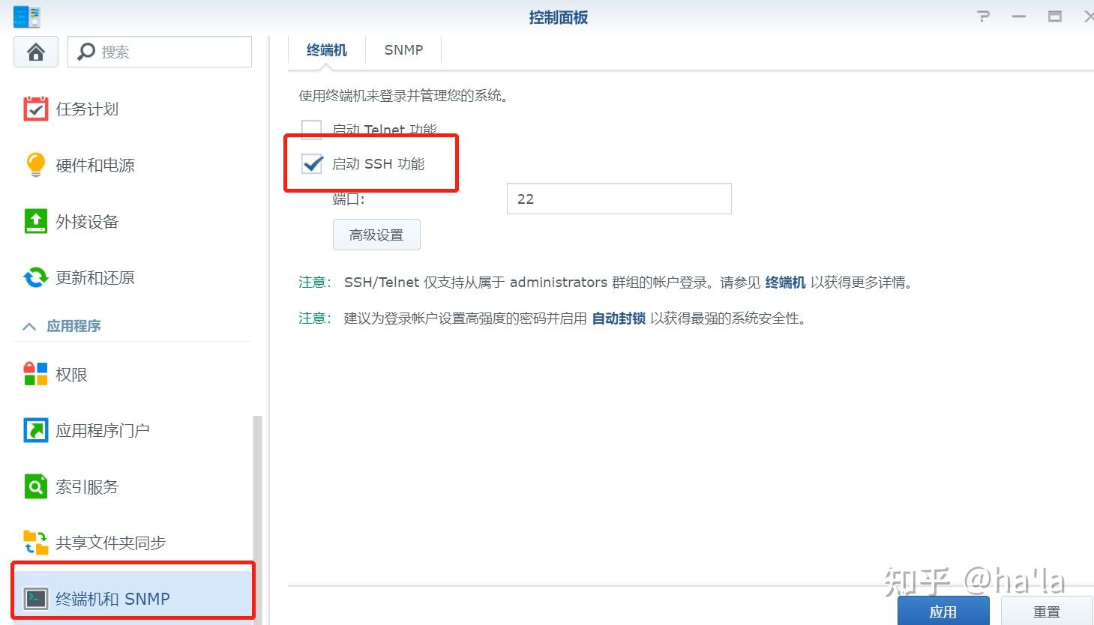Viewport: 1094px width, 625px height.
Task: Open 共享文件夹同步 settings
Action: (x=35, y=542)
